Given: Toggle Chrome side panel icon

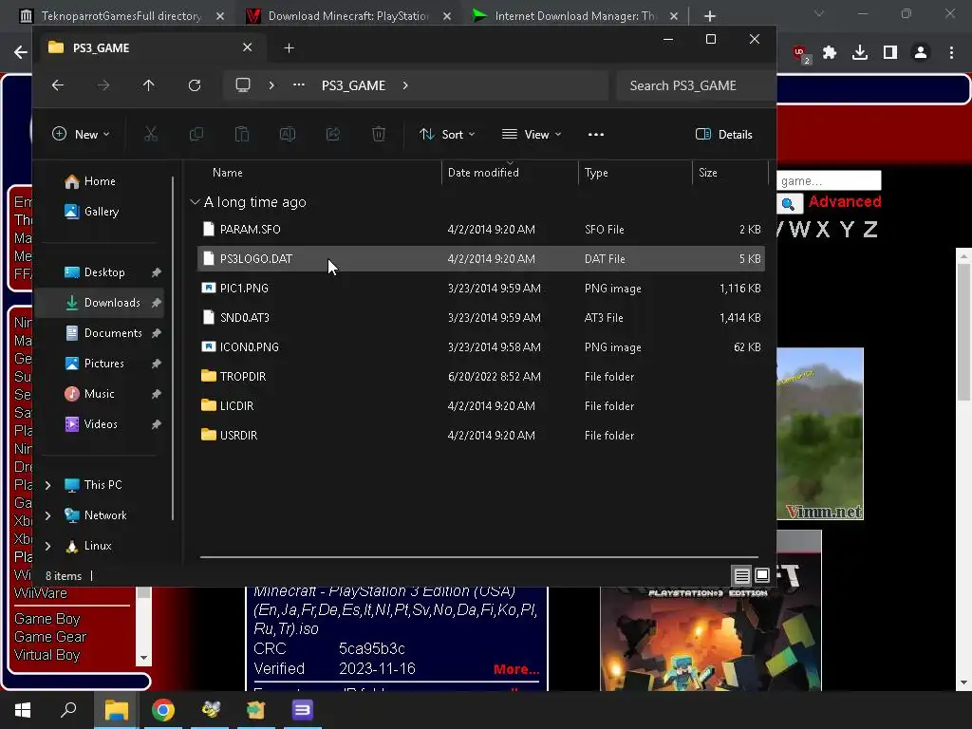Looking at the screenshot, I should click(x=890, y=53).
